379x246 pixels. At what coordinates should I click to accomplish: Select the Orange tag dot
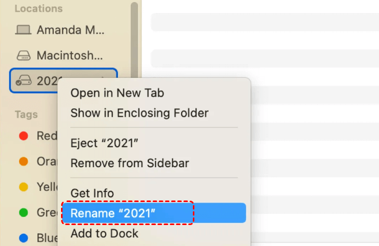[x=24, y=162]
